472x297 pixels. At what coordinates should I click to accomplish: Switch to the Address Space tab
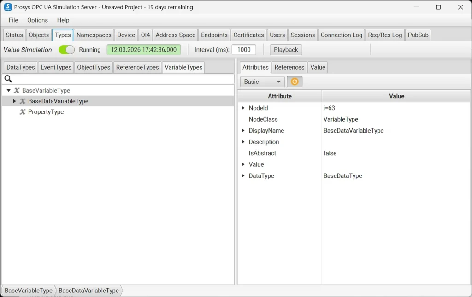(x=175, y=35)
